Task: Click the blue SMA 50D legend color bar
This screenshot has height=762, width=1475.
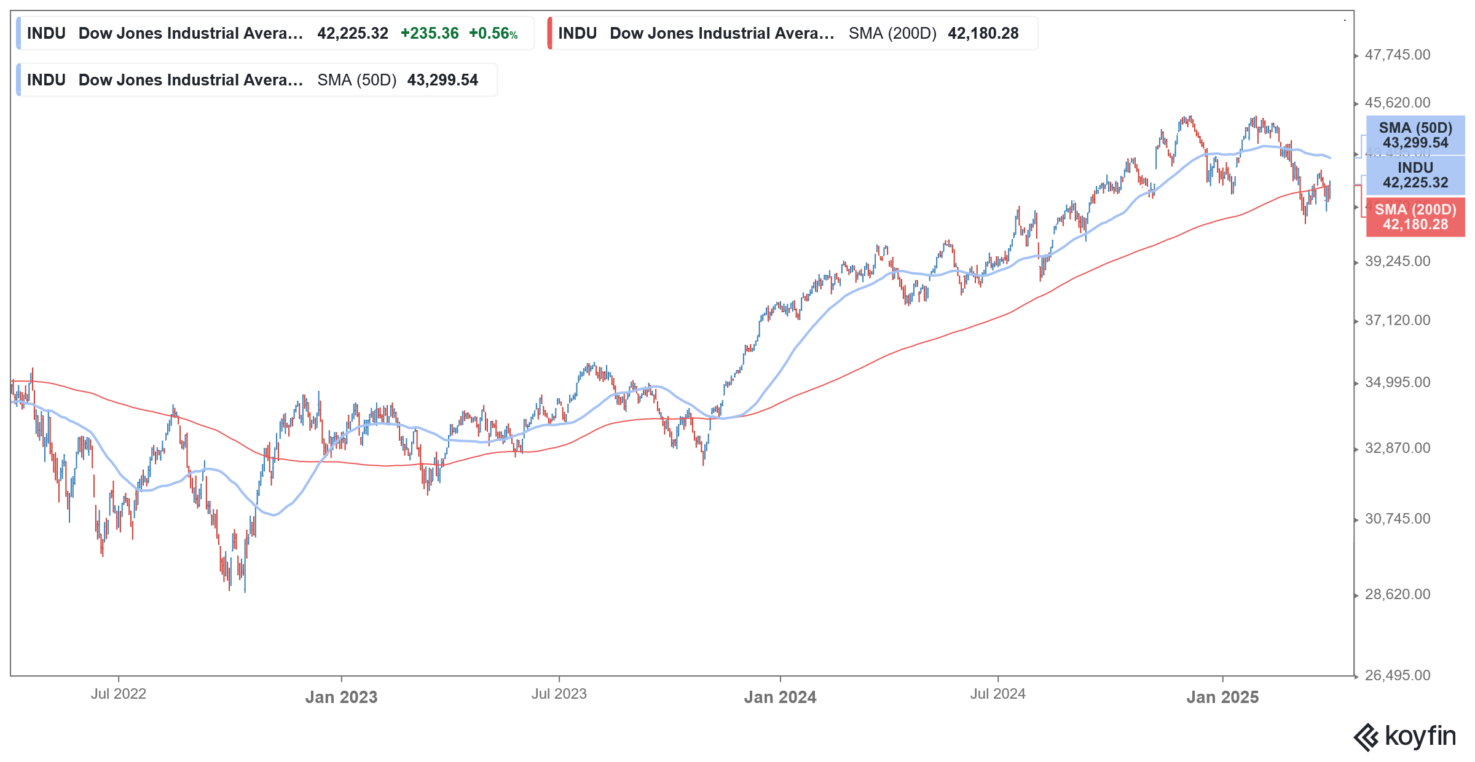Action: pyautogui.click(x=18, y=80)
